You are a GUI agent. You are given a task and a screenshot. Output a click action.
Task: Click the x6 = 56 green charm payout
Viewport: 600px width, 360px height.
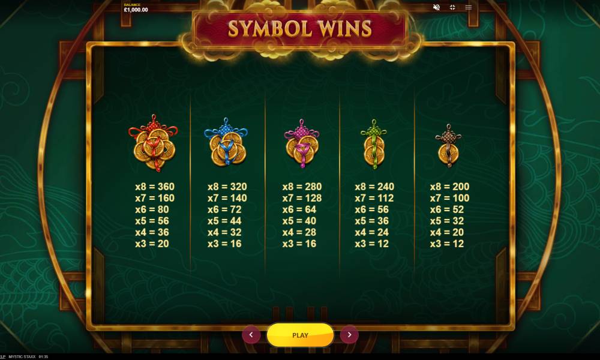371,209
